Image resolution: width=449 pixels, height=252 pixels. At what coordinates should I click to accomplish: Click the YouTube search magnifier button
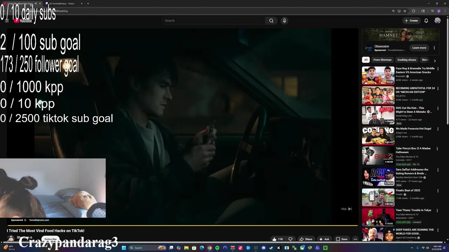[271, 21]
